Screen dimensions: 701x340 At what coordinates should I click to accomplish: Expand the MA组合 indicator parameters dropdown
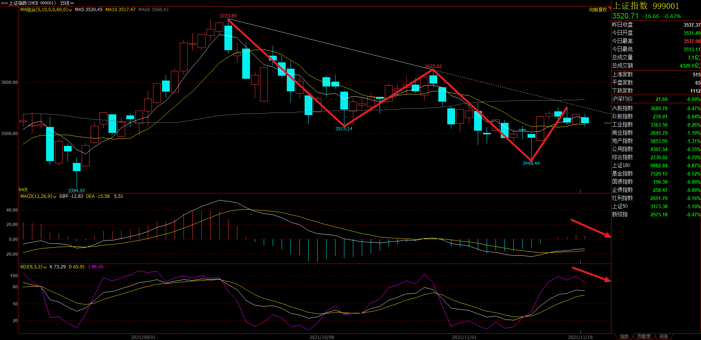click(x=70, y=10)
